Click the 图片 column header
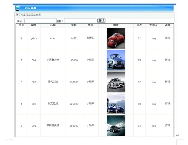The image size is (188, 145). point(116,25)
